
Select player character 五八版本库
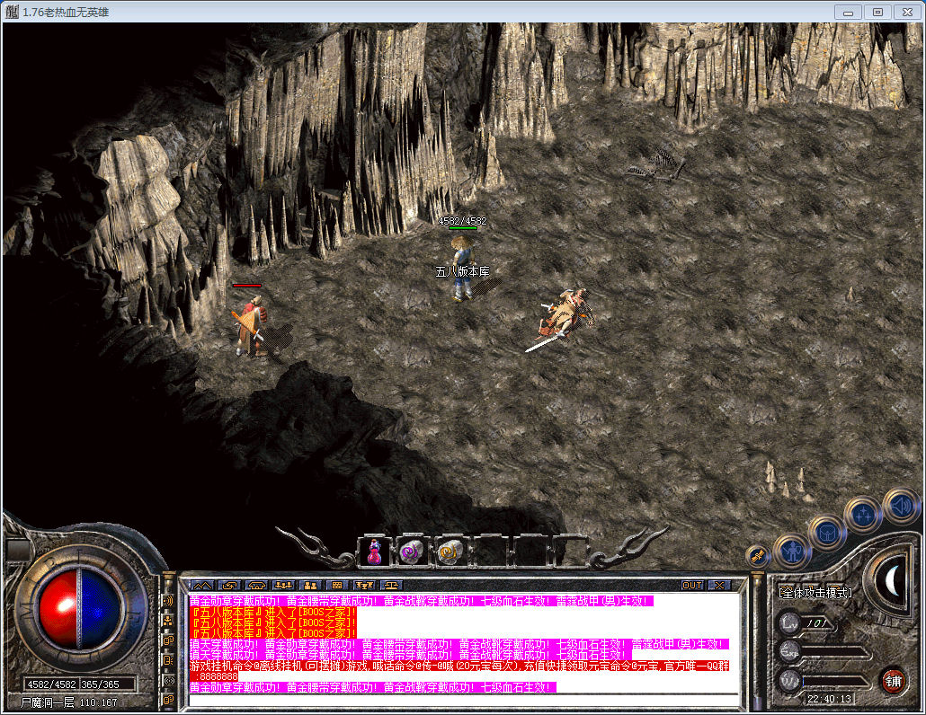[x=462, y=269]
